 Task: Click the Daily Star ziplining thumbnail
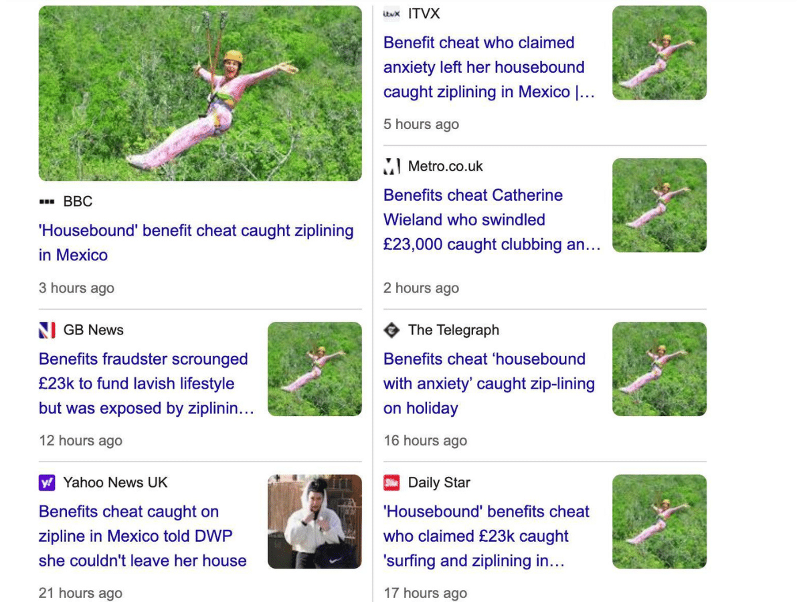(x=659, y=521)
